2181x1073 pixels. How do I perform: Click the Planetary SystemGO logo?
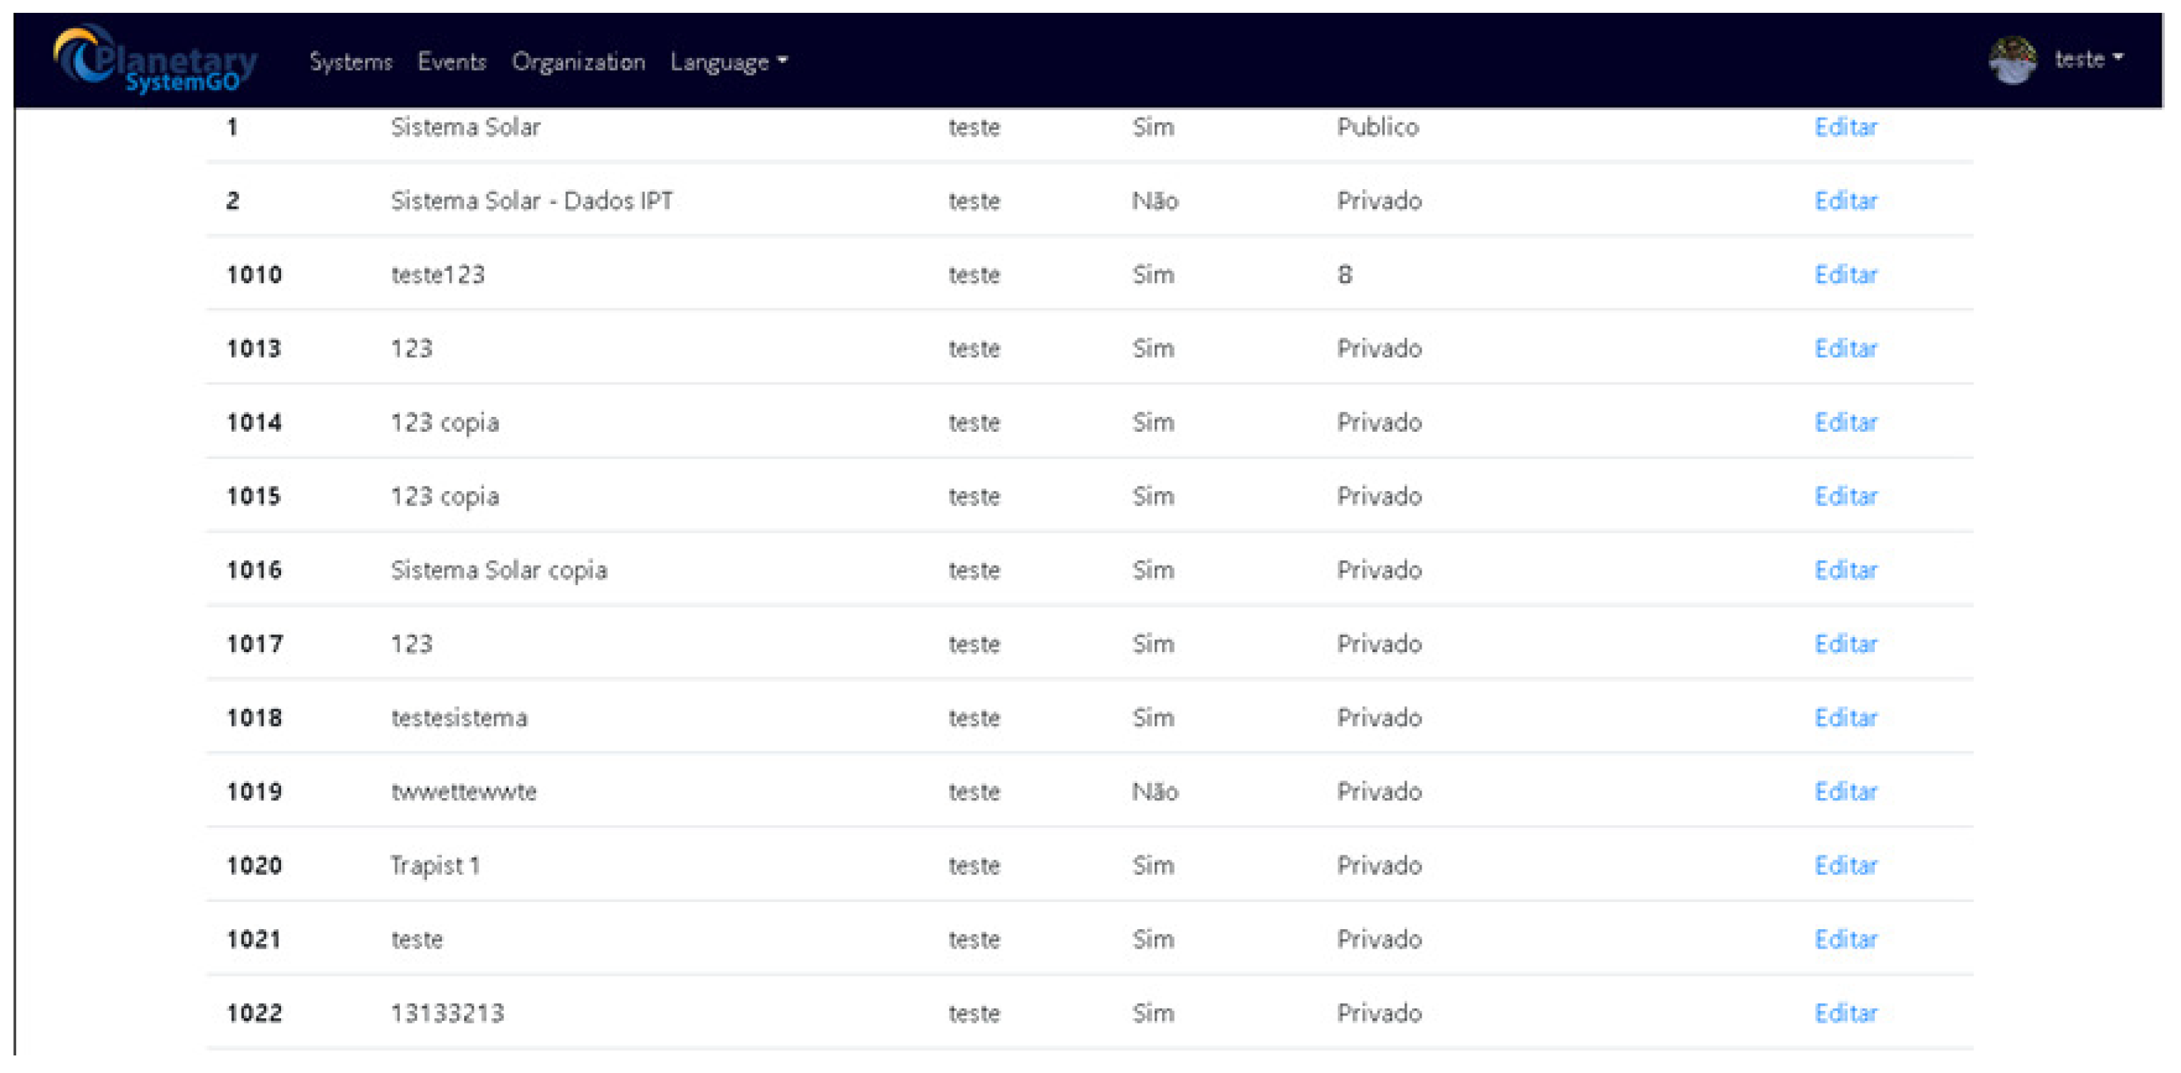[156, 61]
